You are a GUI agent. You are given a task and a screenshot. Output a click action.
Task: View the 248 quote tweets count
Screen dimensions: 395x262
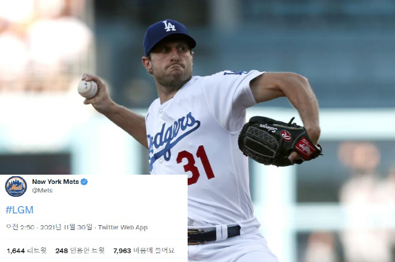pos(80,250)
